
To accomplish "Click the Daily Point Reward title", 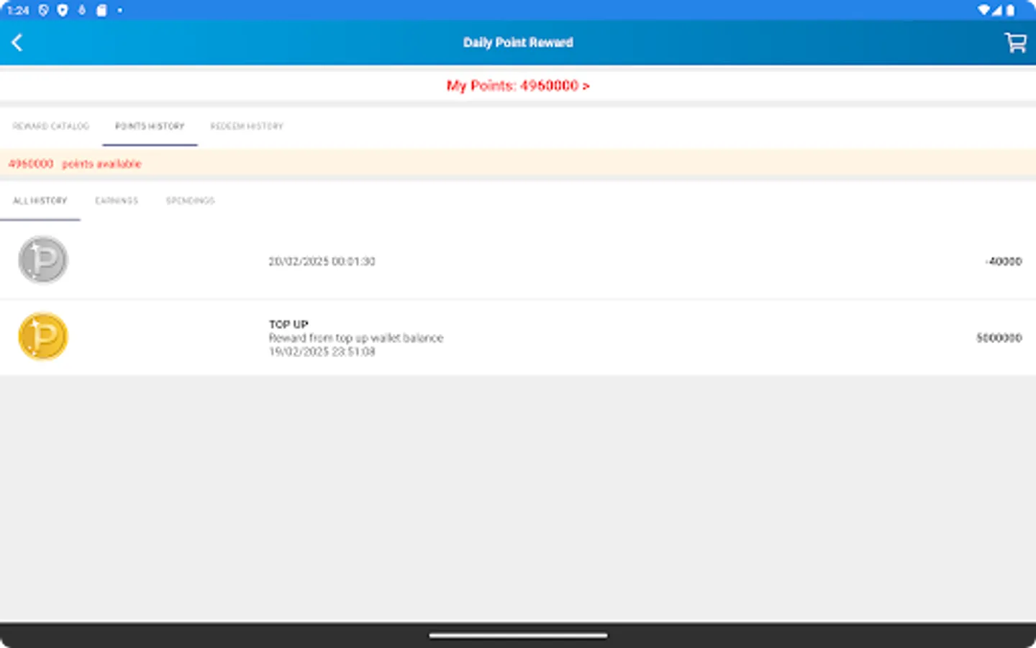I will [518, 42].
